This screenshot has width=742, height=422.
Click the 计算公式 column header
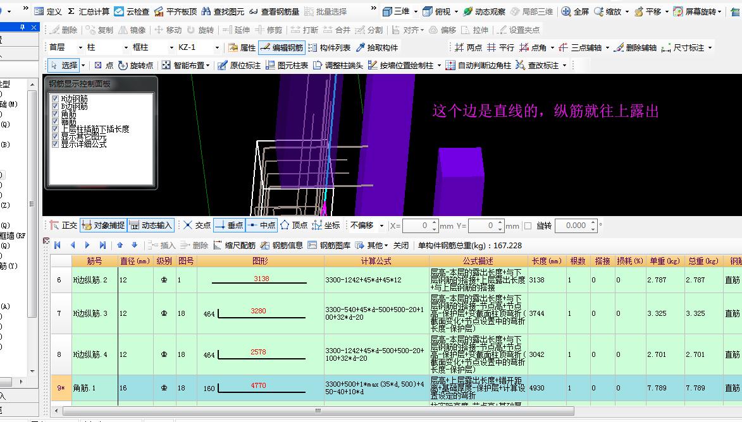pos(376,261)
